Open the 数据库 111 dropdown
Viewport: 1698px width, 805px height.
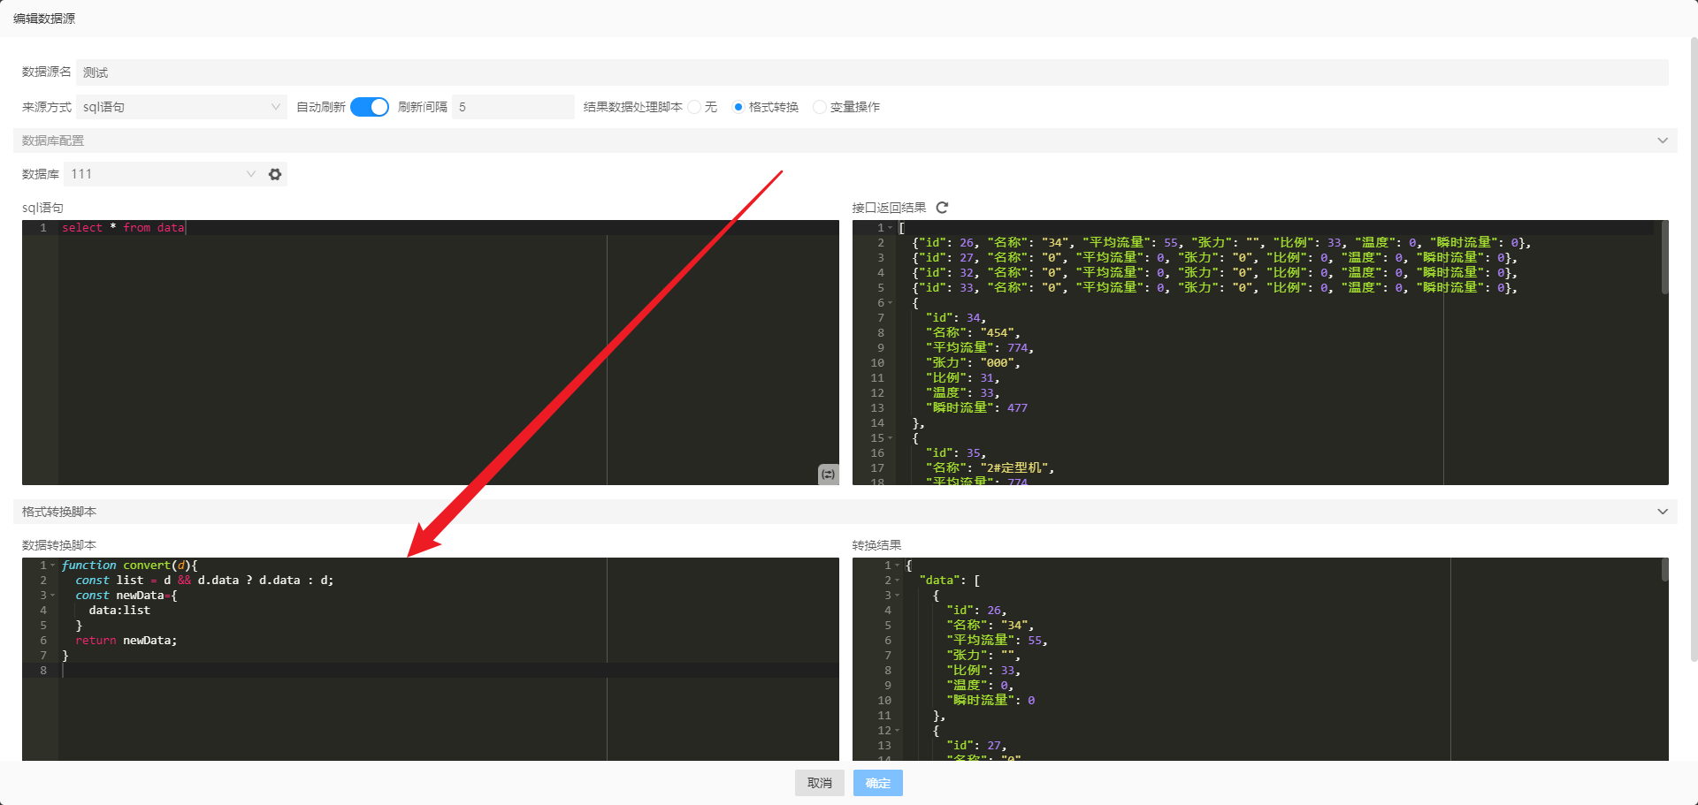(x=164, y=174)
